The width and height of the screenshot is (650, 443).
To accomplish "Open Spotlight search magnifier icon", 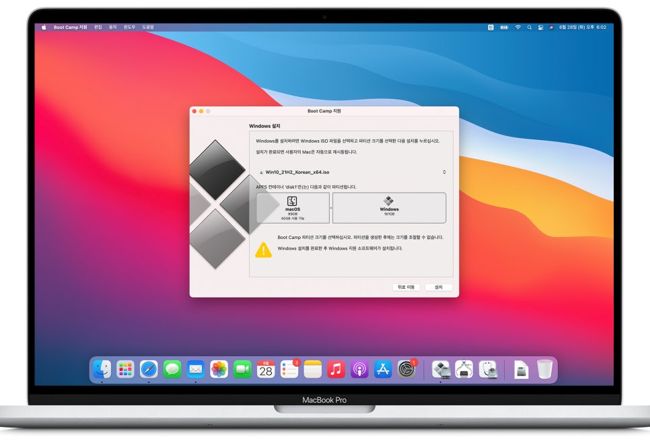I will point(530,28).
